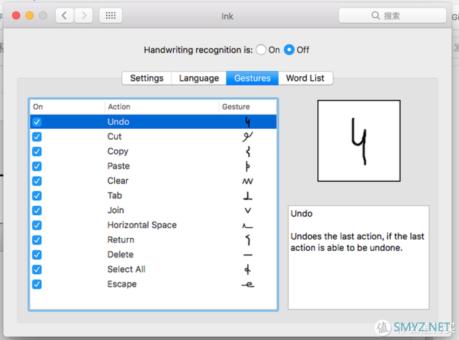Click the Horizontal Space gesture glyph
Screen dimensions: 459x340
coord(247,225)
